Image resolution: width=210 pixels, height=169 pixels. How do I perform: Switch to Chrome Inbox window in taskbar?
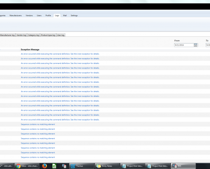tap(27, 166)
